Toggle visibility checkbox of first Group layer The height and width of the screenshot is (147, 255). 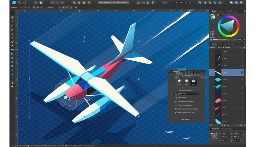coord(242,87)
